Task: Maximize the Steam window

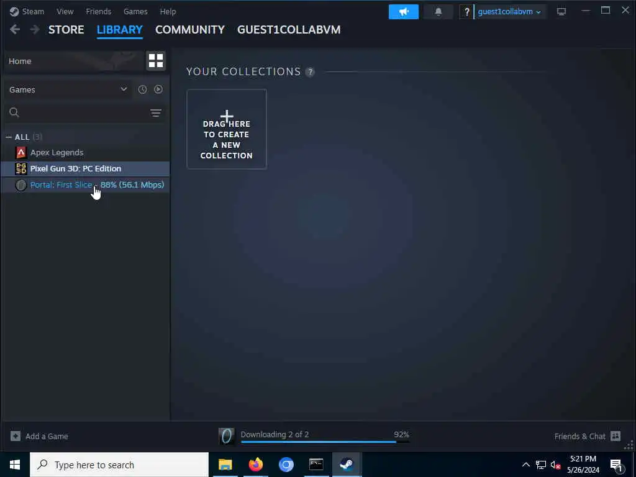Action: (606, 11)
